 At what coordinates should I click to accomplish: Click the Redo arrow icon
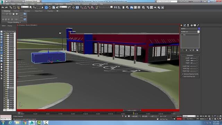pos(6,7)
